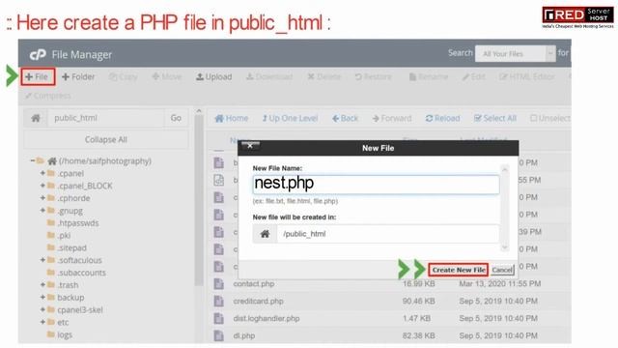Click home icon in New File dialog
618x348 pixels.
pyautogui.click(x=265, y=234)
